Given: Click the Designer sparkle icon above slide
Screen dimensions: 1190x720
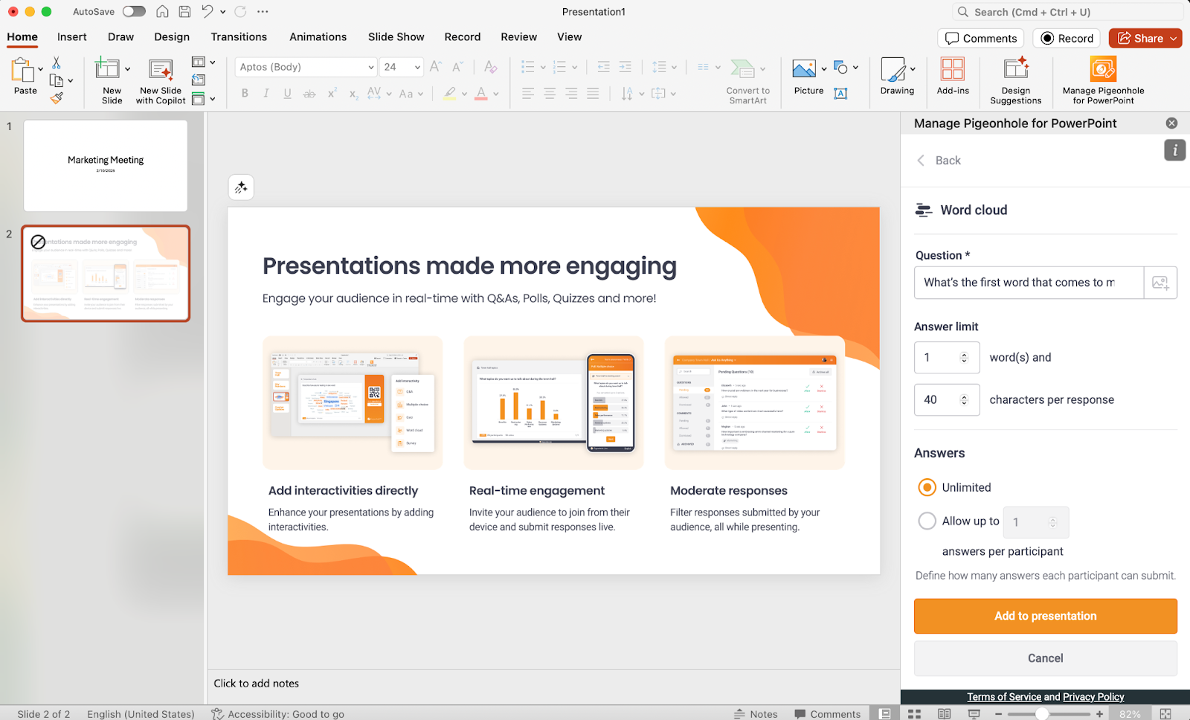Looking at the screenshot, I should coord(241,187).
